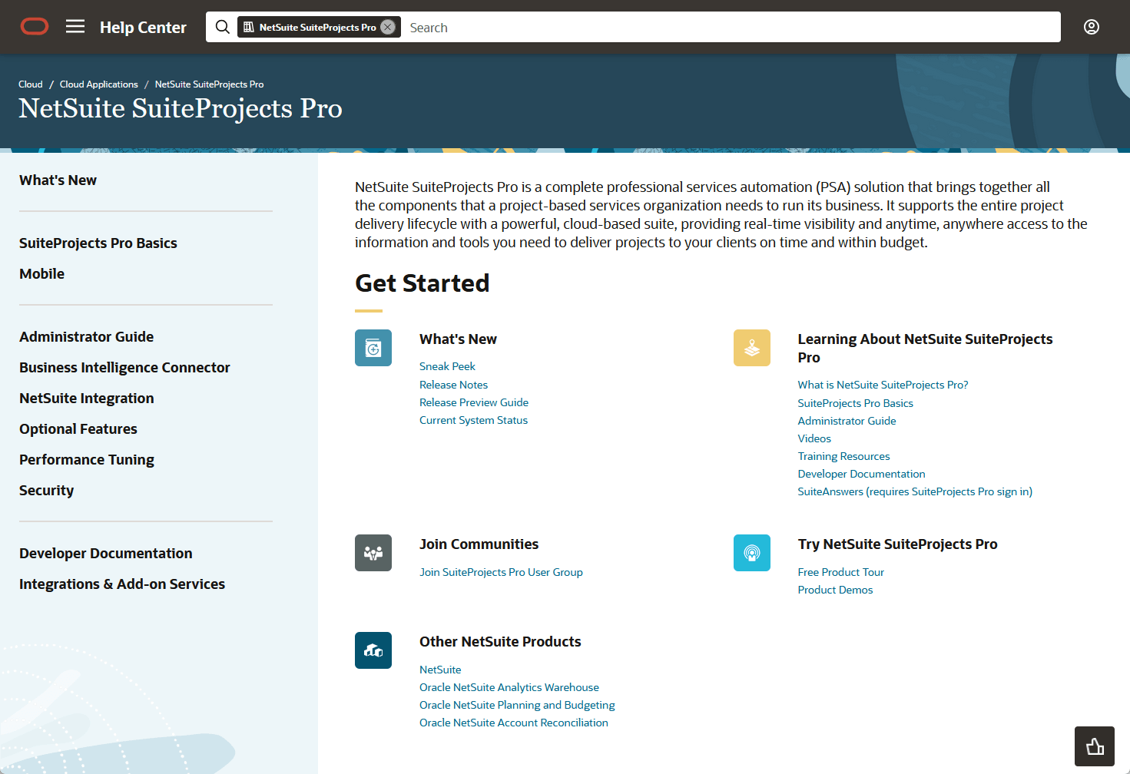Open NetSuite Integration sidebar item
The image size is (1130, 774).
[x=87, y=399]
